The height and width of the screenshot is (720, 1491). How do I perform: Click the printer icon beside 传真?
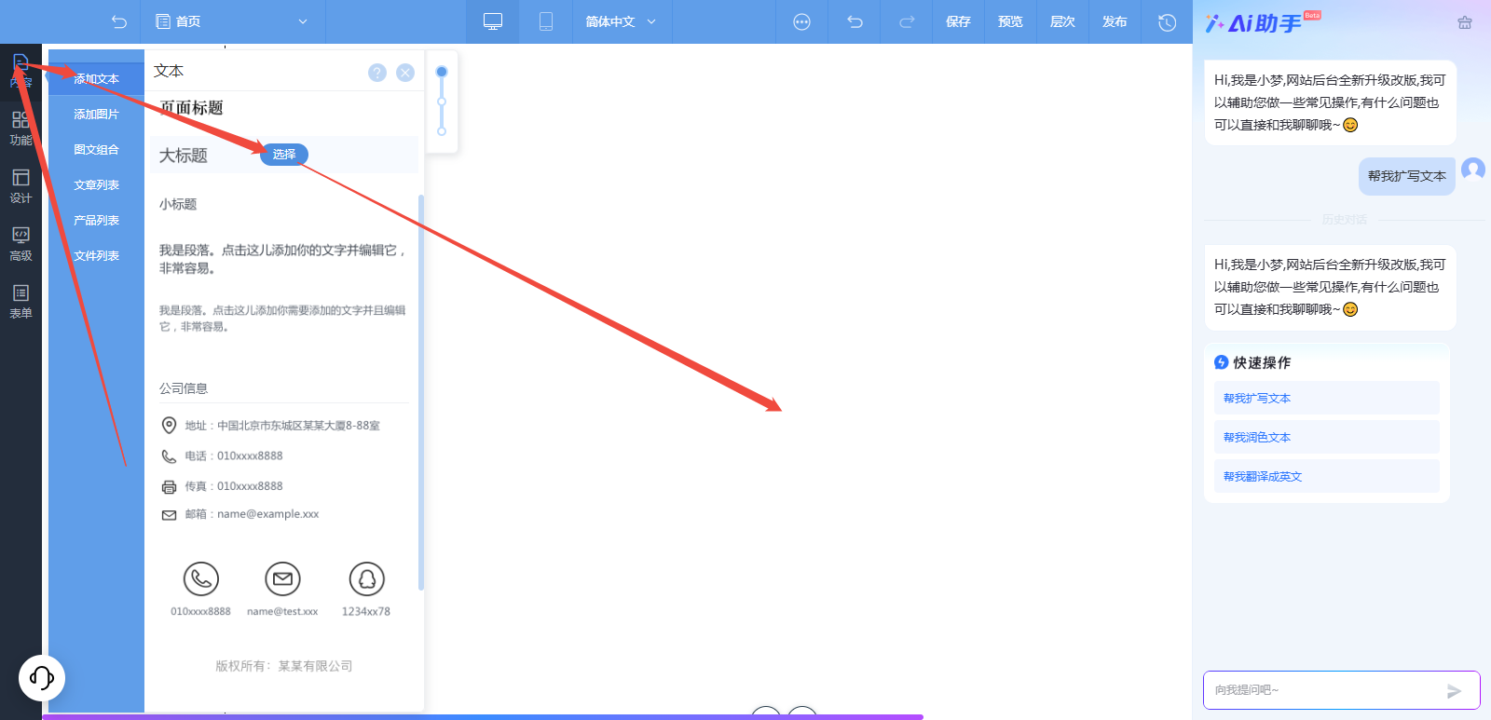tap(169, 486)
